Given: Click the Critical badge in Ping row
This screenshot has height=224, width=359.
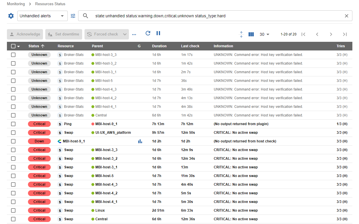Looking at the screenshot, I should (39, 124).
